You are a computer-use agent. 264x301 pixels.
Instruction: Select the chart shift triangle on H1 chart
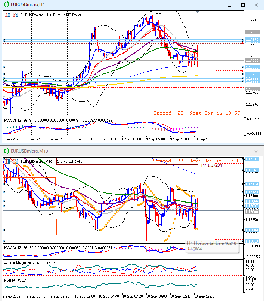pos(198,12)
